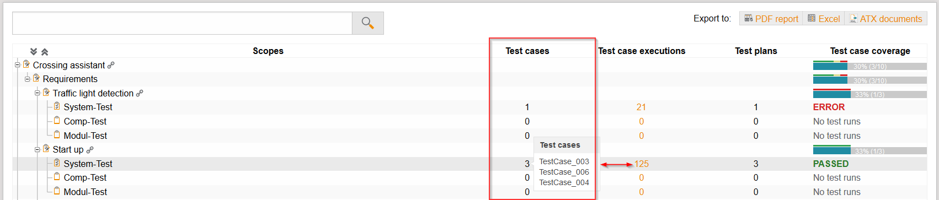Collapse all tree nodes with double-up chevron
Screen dimensions: 939x200
coord(45,51)
